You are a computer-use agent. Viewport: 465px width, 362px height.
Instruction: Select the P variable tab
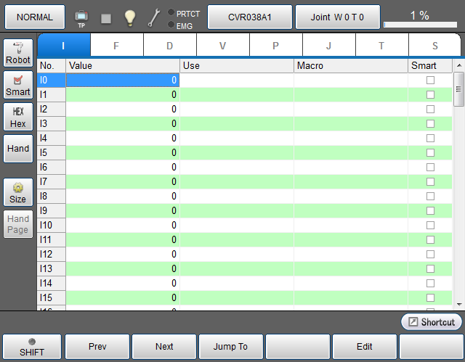[x=275, y=46]
